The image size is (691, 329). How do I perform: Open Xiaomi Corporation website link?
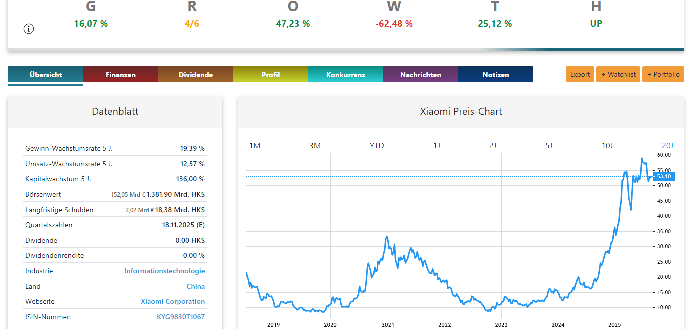click(x=173, y=301)
